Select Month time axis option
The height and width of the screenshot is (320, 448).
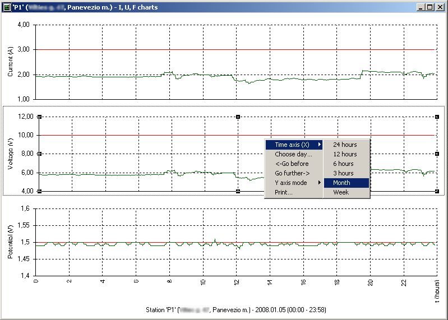coord(347,183)
